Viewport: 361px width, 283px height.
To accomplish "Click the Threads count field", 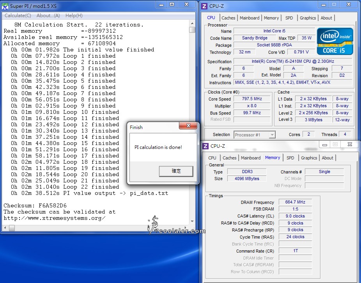I will (x=345, y=134).
